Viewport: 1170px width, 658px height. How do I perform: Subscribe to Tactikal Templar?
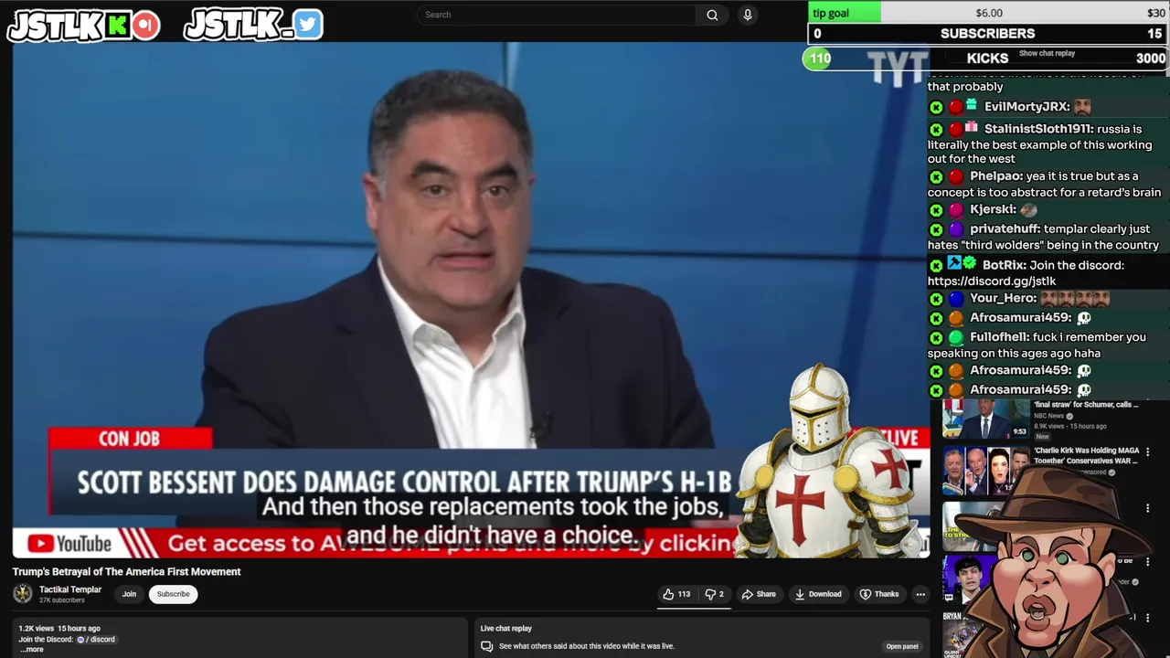tap(173, 594)
